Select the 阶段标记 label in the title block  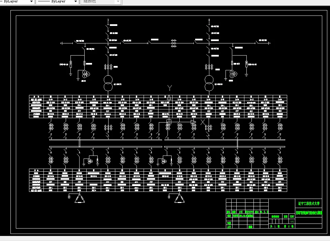pyautogui.click(x=275, y=216)
